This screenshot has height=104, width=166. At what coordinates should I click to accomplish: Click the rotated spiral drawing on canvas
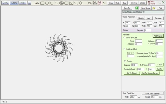tap(59, 48)
